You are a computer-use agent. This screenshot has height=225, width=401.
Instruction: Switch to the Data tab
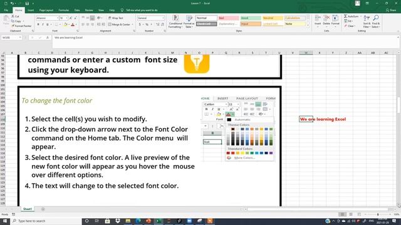pos(77,10)
